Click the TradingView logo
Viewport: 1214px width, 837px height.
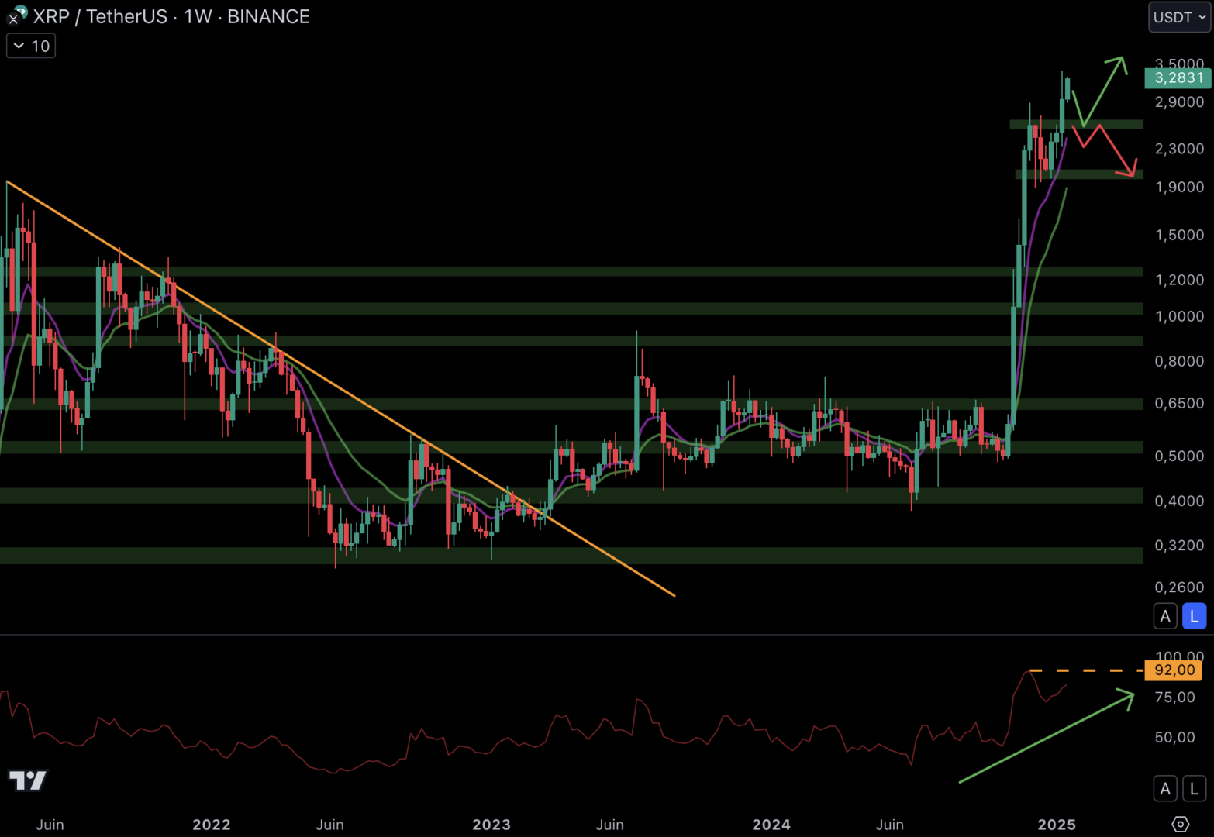tap(28, 780)
